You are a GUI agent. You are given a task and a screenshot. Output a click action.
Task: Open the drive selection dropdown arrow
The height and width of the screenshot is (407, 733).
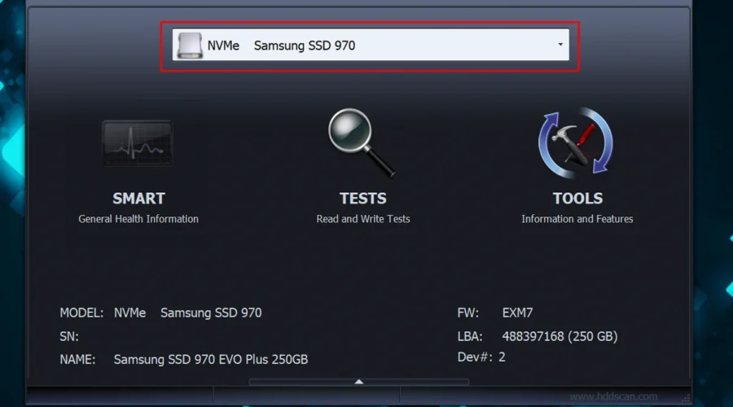(x=560, y=45)
